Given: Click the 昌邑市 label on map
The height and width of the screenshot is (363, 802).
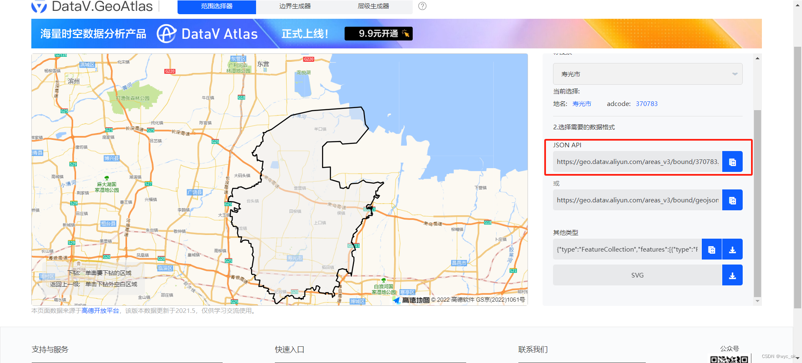Looking at the screenshot, I should [459, 263].
